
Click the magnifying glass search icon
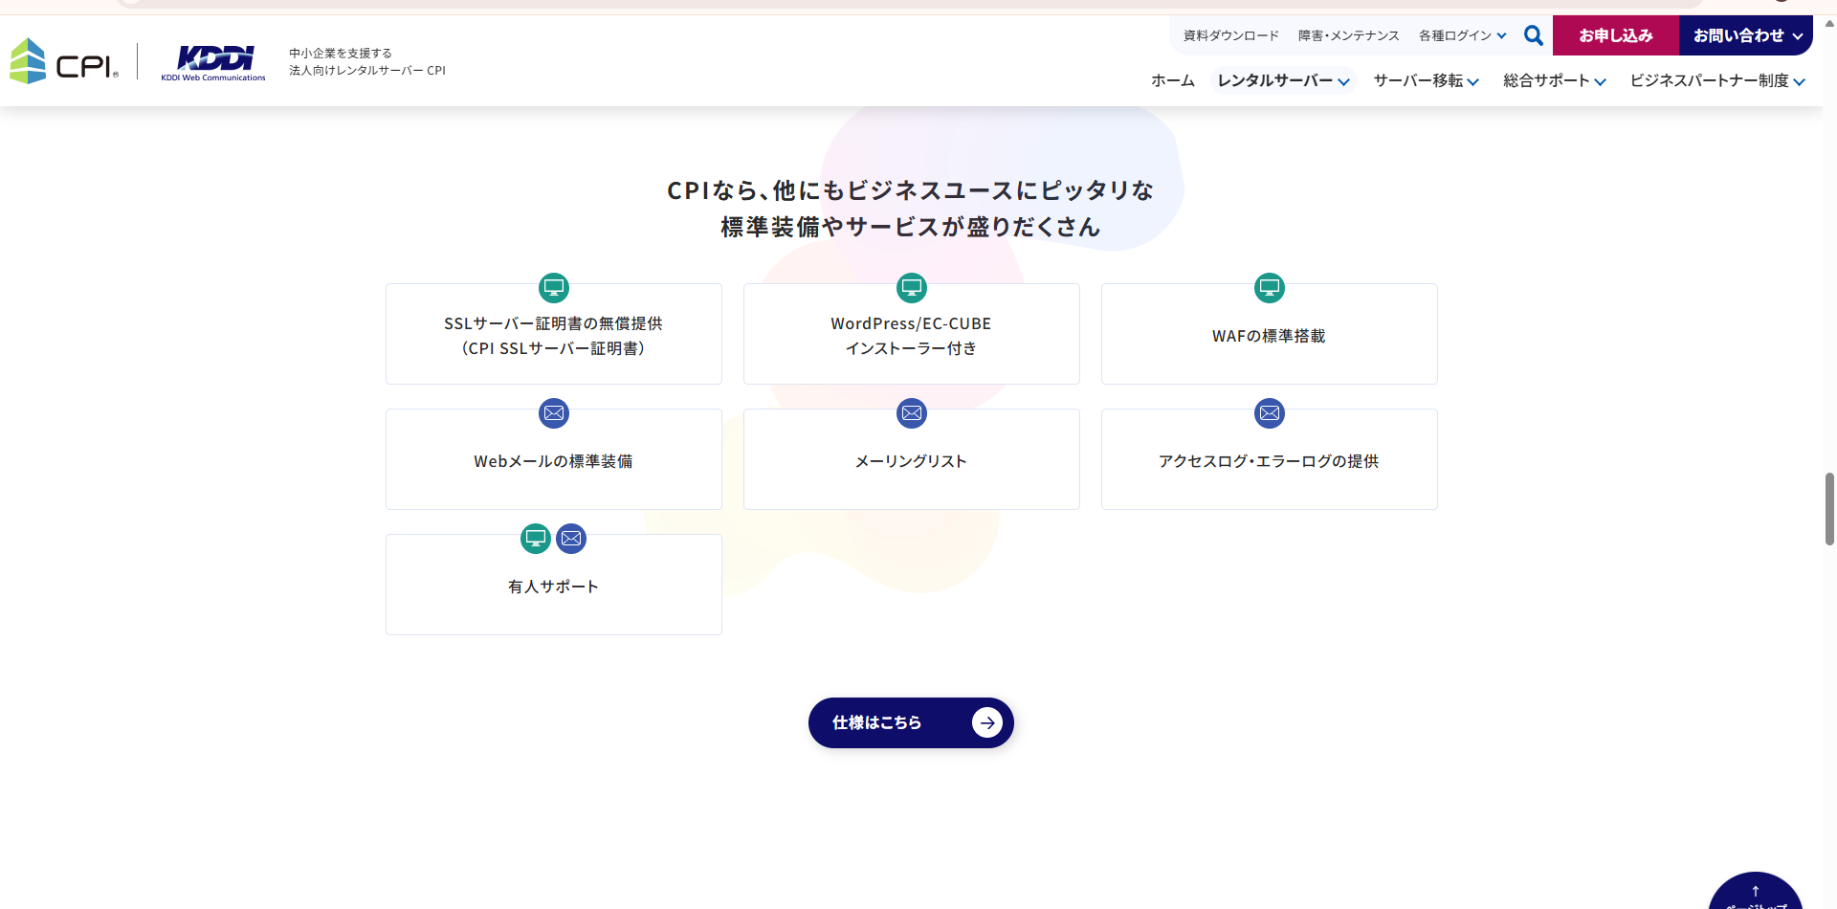point(1533,35)
